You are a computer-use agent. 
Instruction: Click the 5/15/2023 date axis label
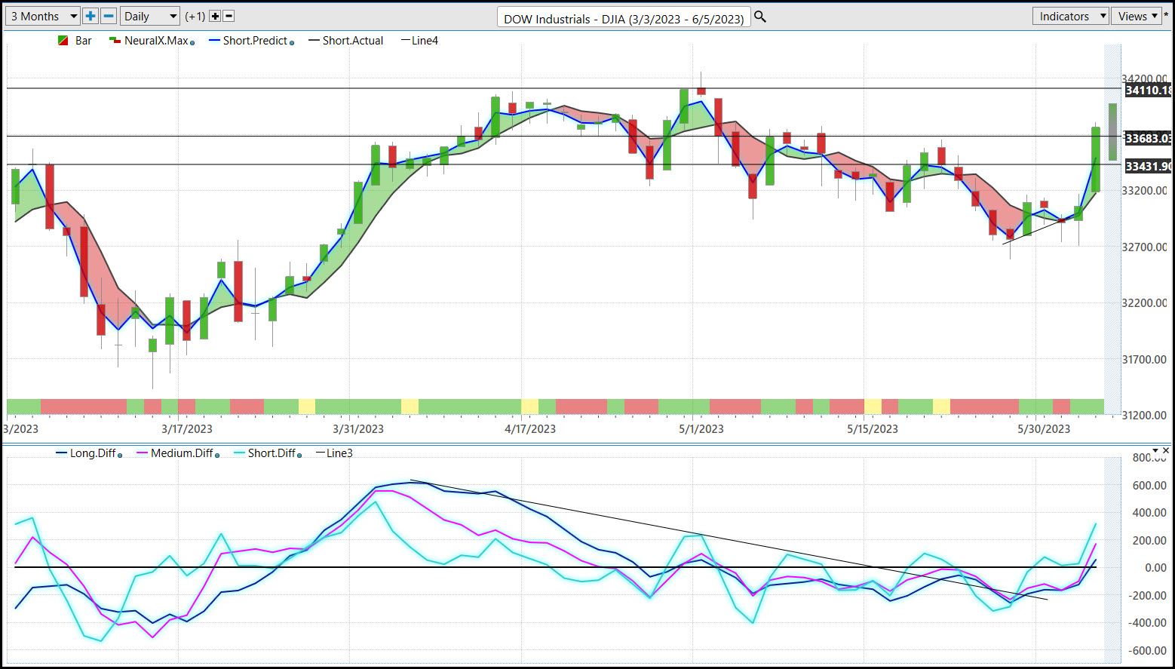(873, 429)
